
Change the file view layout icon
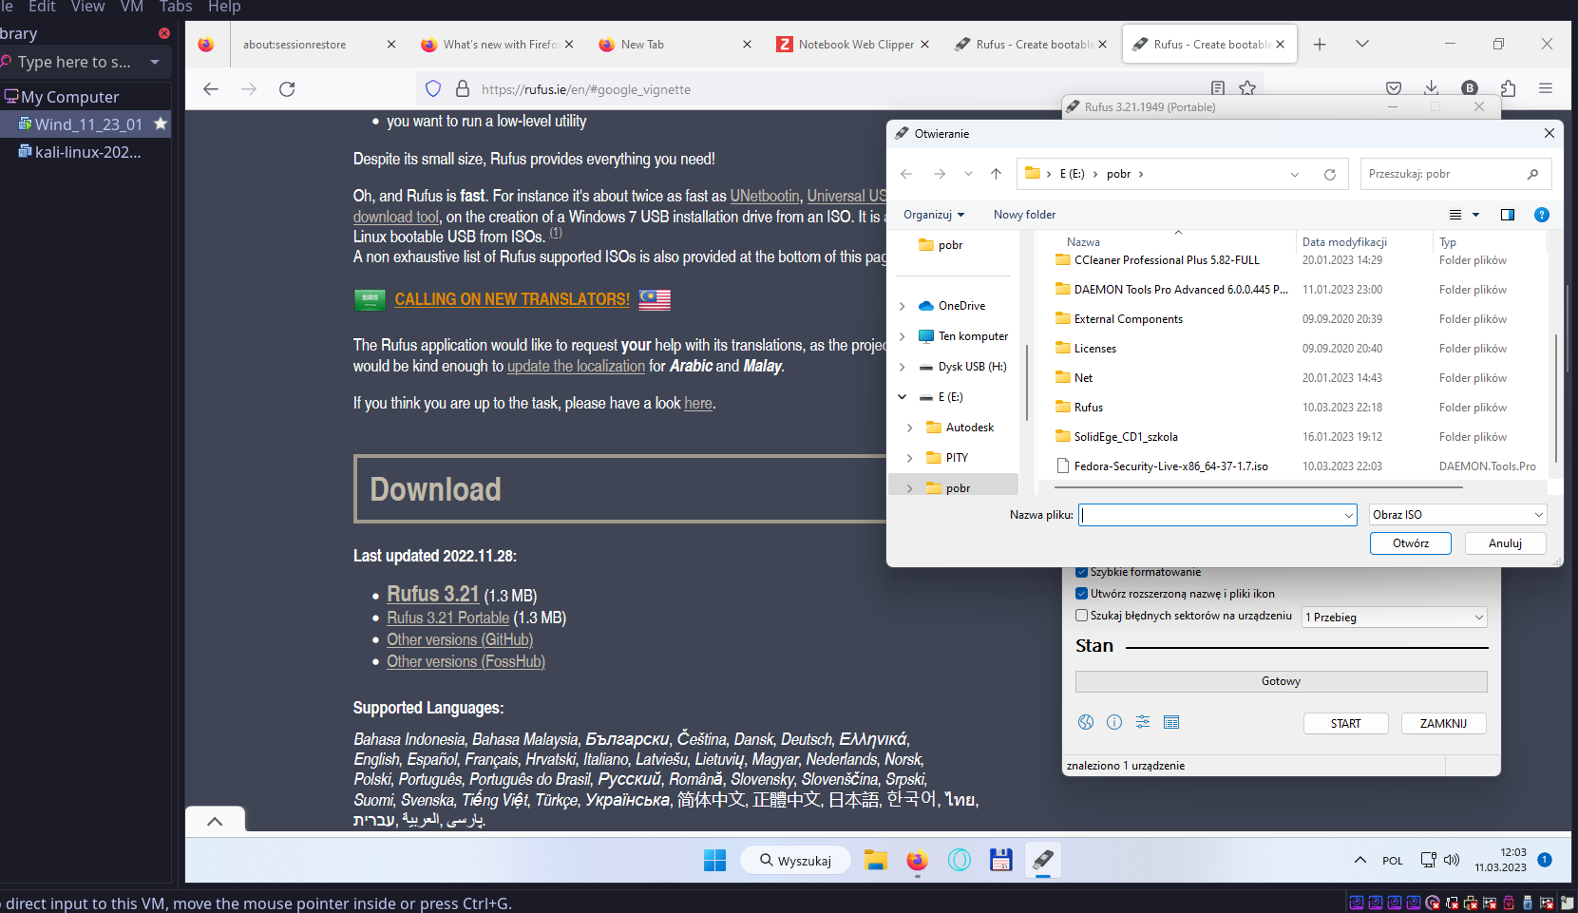click(1455, 215)
